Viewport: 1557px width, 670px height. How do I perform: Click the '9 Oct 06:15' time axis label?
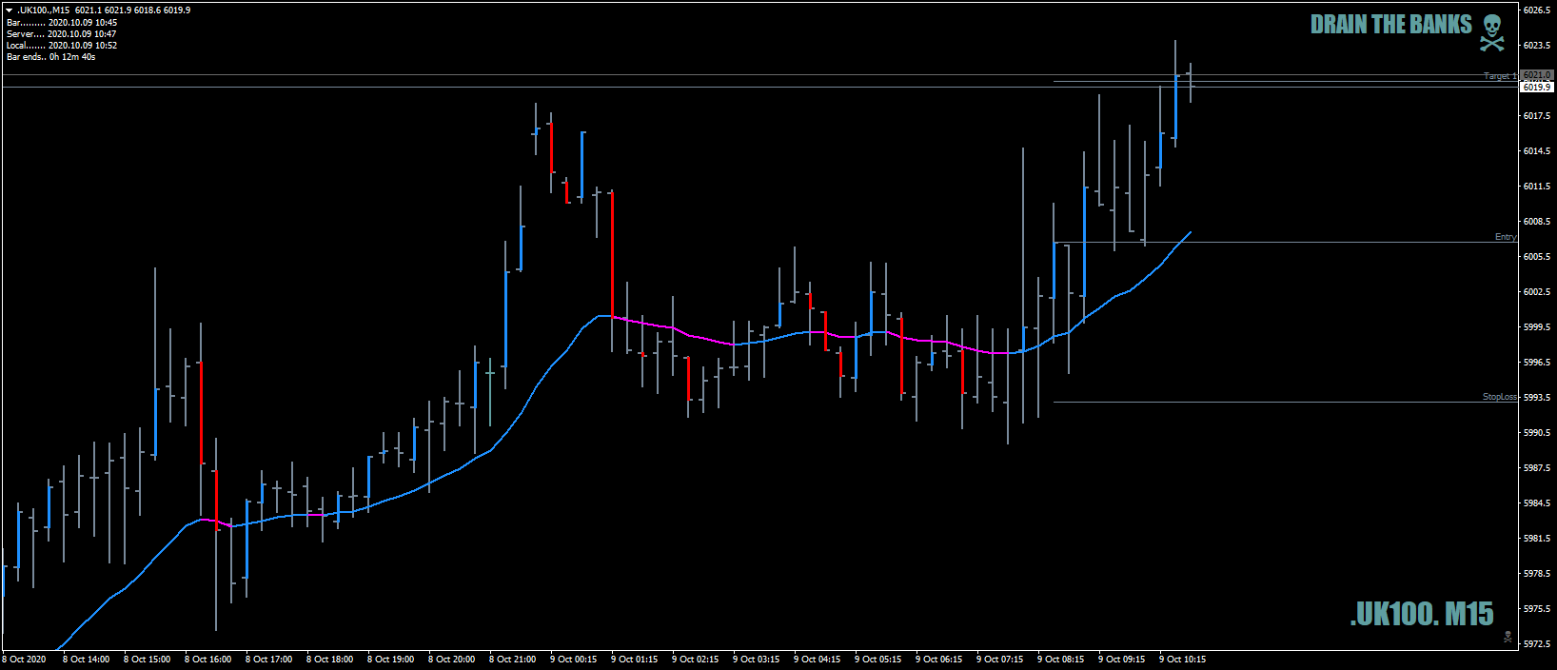point(938,659)
